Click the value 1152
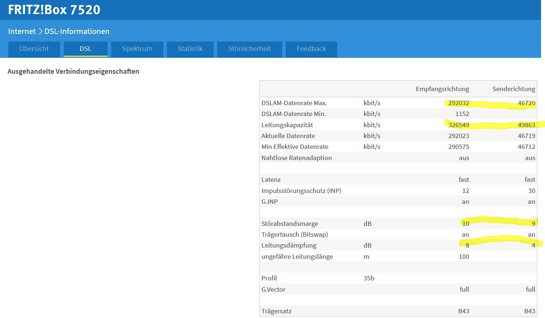Image resolution: width=545 pixels, height=318 pixels. (462, 114)
